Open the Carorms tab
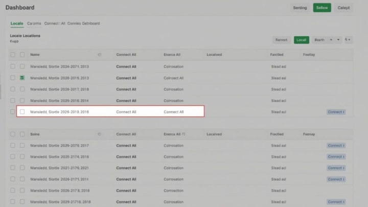Image resolution: width=368 pixels, height=207 pixels. (34, 24)
